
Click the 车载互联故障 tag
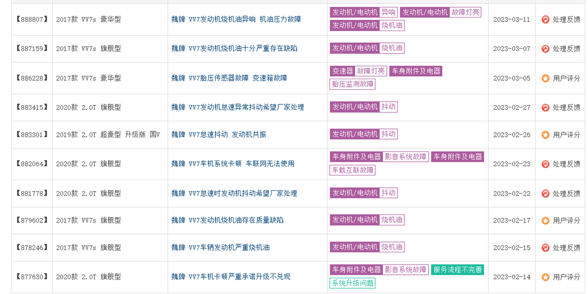[353, 170]
